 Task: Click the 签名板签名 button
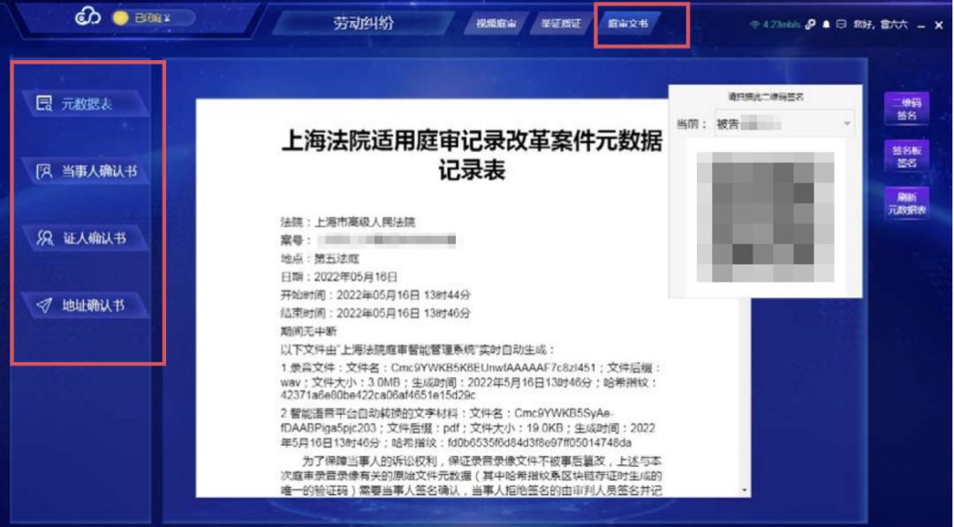point(906,156)
